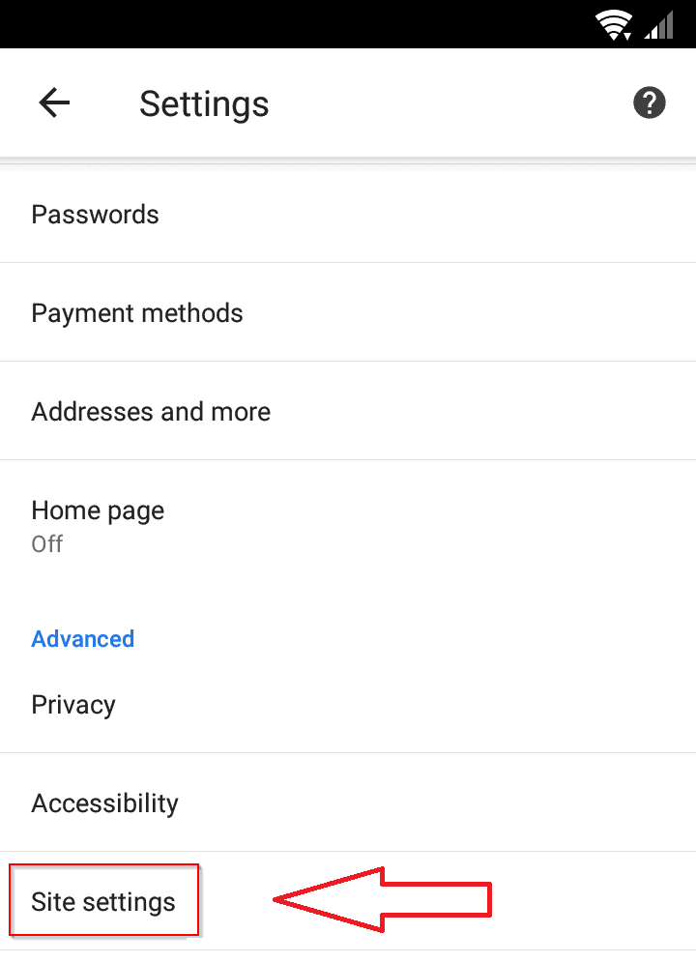Open Payment methods settings
The height and width of the screenshot is (963, 696).
pyautogui.click(x=348, y=312)
